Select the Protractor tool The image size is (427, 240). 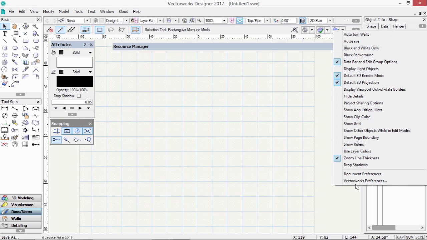(x=25, y=123)
